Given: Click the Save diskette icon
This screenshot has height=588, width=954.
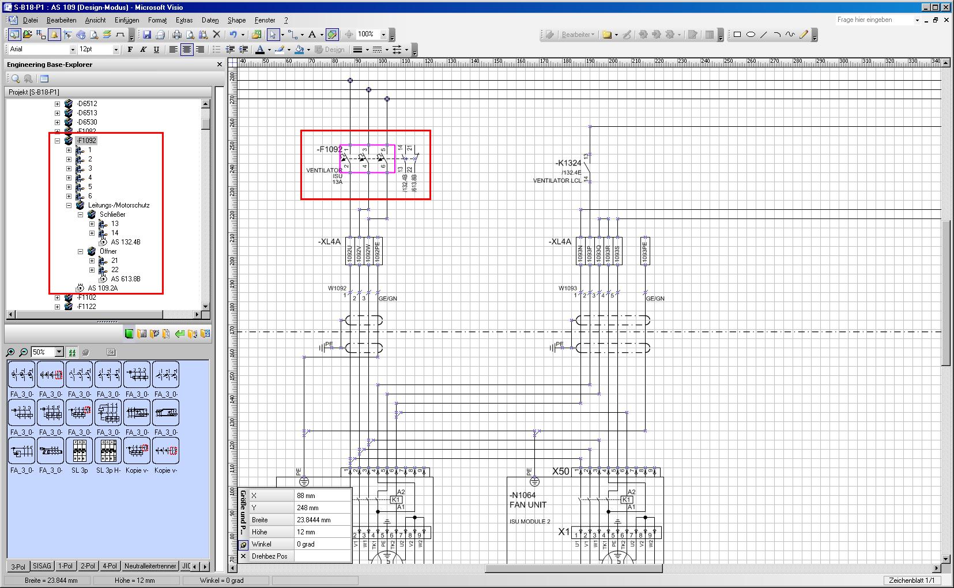Looking at the screenshot, I should (147, 35).
